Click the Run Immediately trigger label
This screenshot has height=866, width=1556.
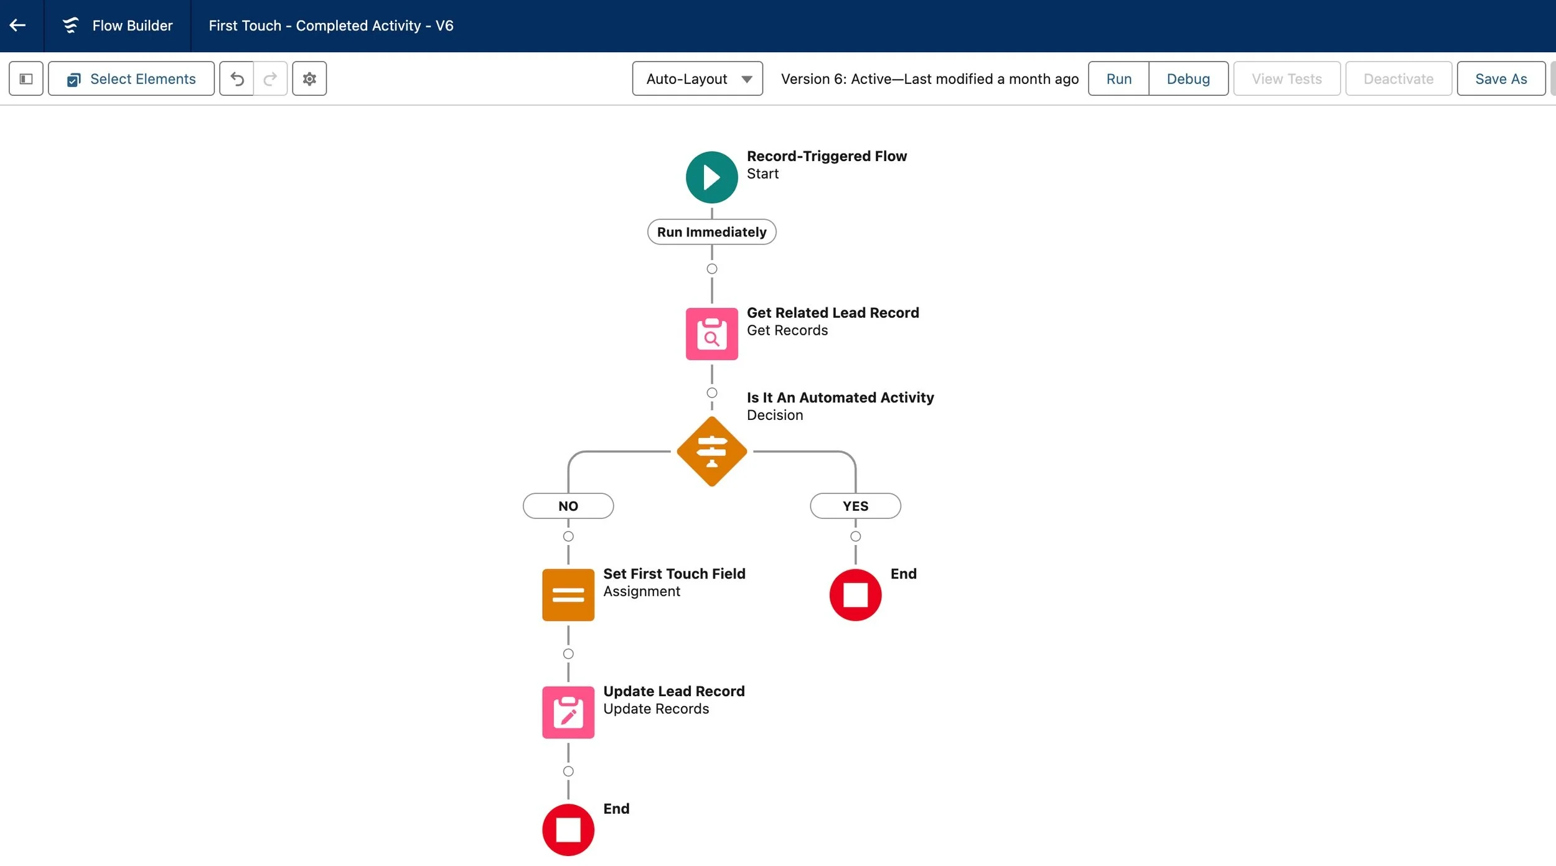[711, 231]
